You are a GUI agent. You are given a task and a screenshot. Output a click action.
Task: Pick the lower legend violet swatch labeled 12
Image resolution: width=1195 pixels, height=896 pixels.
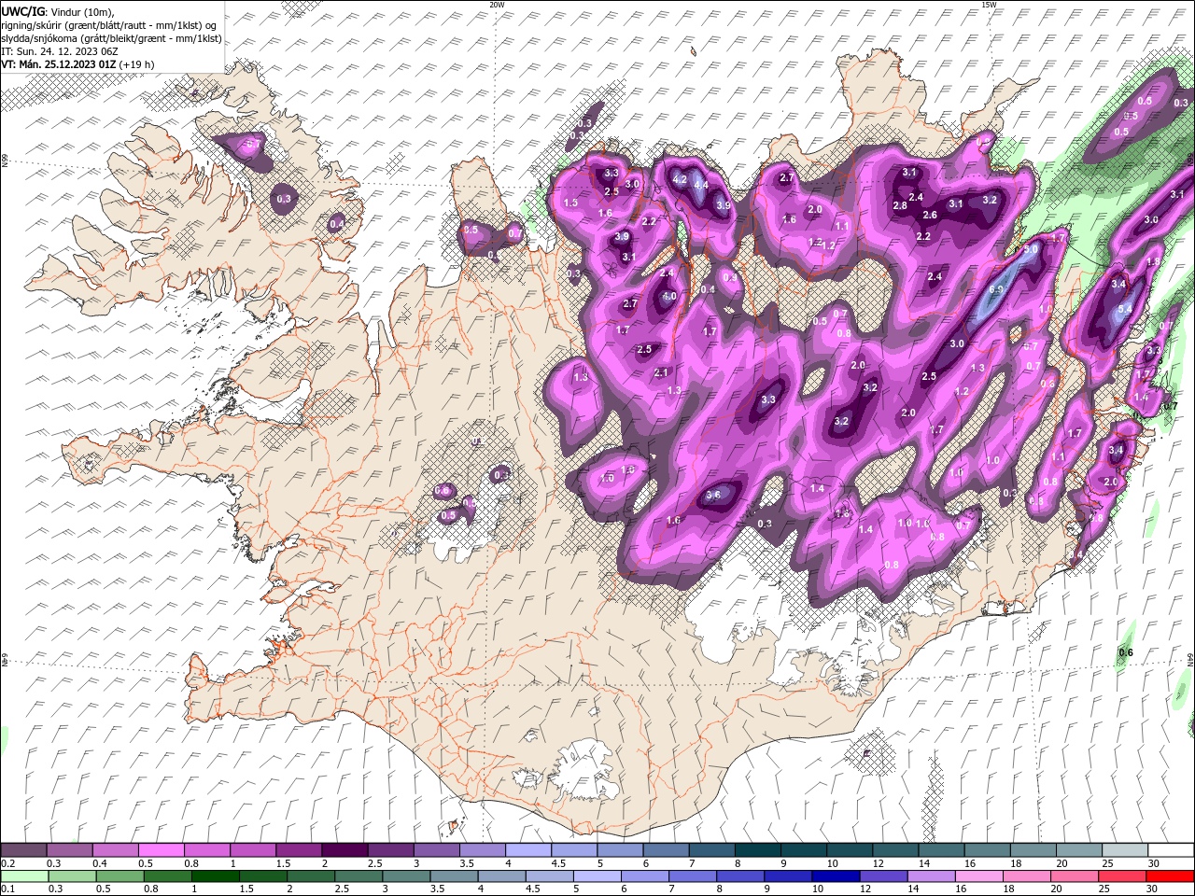[x=884, y=875]
